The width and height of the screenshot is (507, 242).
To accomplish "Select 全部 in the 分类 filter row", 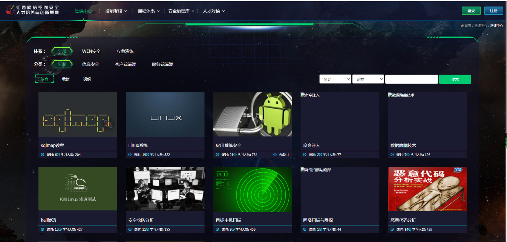I will click(62, 64).
